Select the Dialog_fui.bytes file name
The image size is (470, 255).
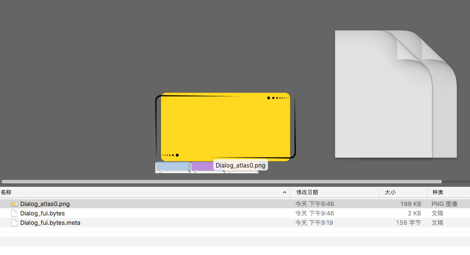point(42,213)
